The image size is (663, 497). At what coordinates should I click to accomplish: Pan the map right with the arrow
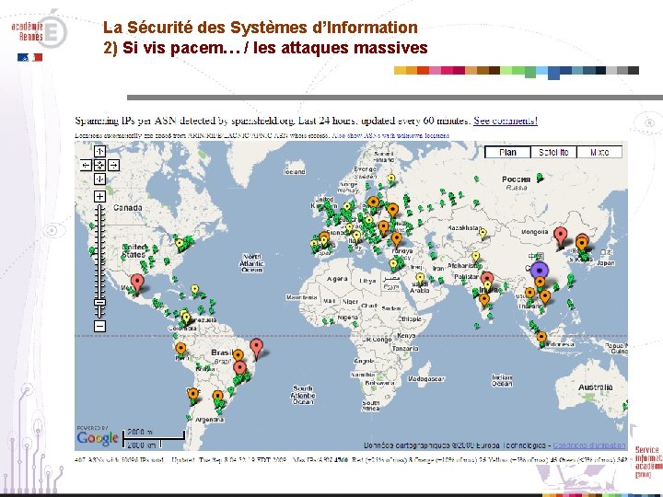(x=113, y=166)
